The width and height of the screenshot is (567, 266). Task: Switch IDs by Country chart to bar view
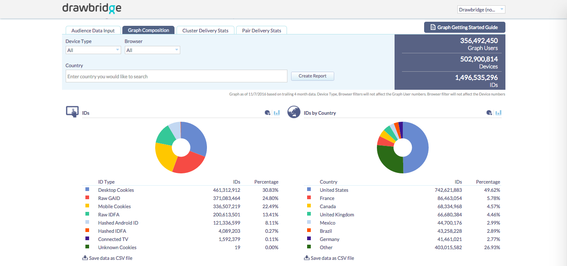point(498,113)
